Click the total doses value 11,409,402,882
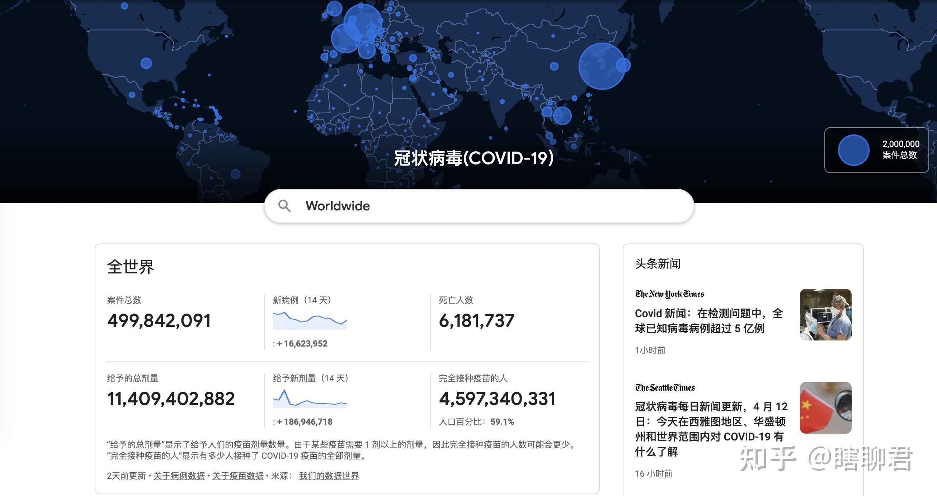The width and height of the screenshot is (937, 496). tap(171, 399)
